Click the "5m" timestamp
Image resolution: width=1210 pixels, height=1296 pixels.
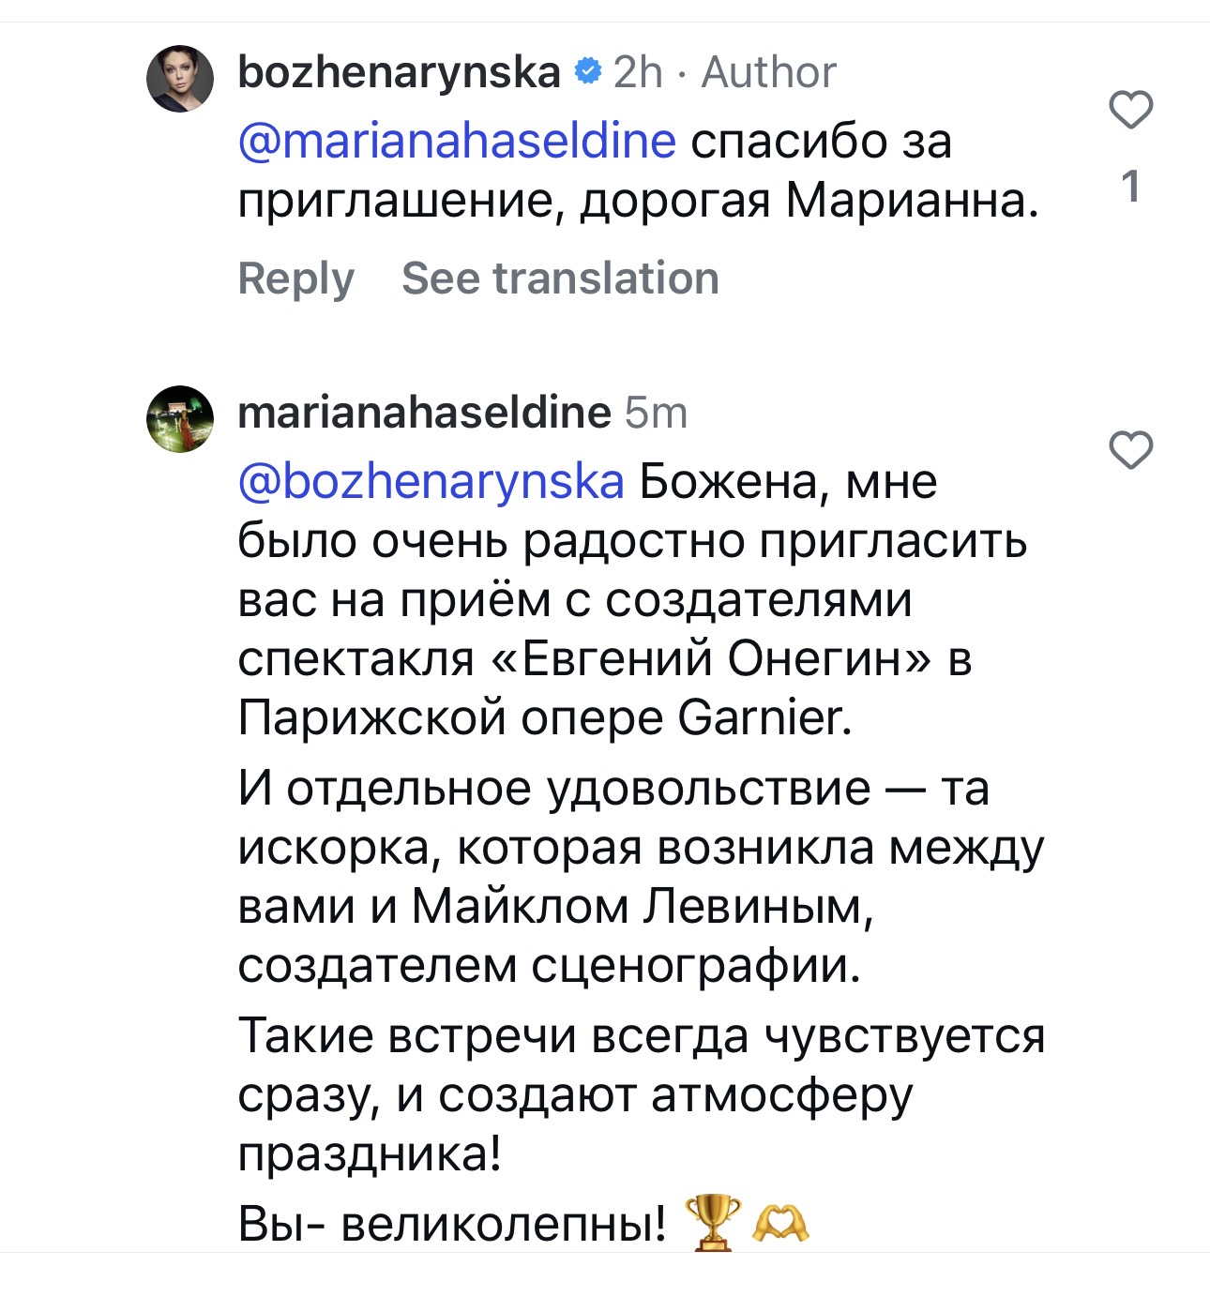coord(656,413)
